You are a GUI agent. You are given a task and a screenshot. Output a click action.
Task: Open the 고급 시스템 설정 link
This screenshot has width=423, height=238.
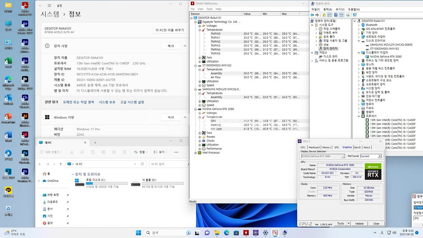(132, 102)
